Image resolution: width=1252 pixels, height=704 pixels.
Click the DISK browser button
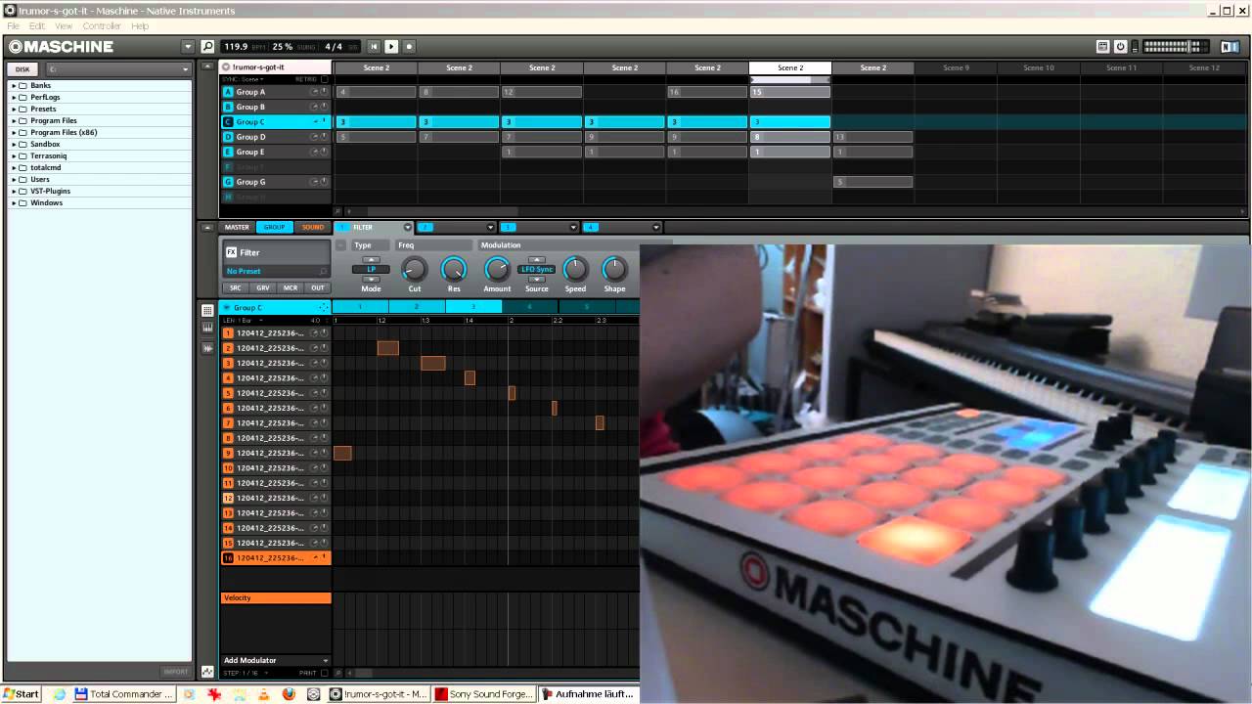pyautogui.click(x=22, y=69)
